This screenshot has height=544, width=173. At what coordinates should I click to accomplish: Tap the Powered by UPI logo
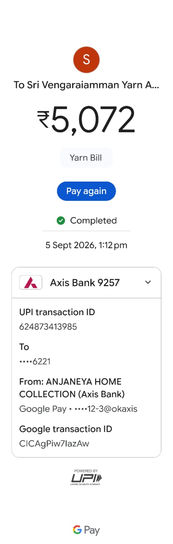point(86,477)
